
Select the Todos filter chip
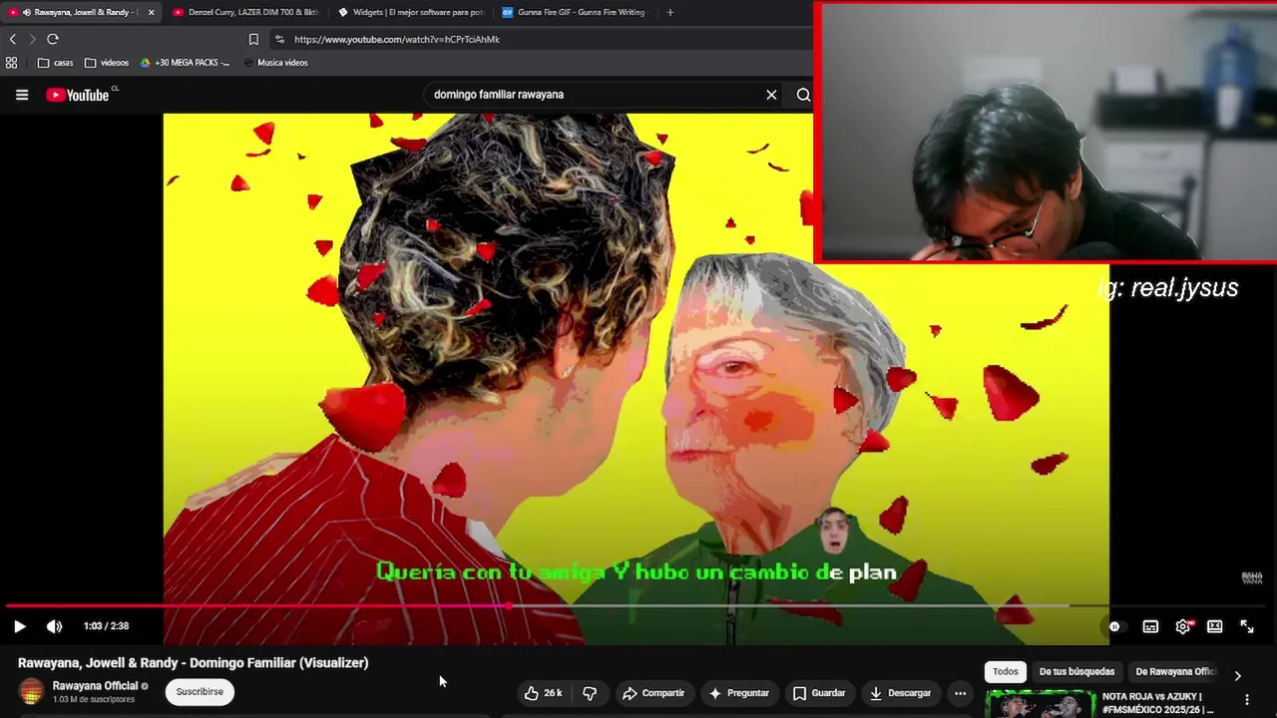click(1005, 672)
